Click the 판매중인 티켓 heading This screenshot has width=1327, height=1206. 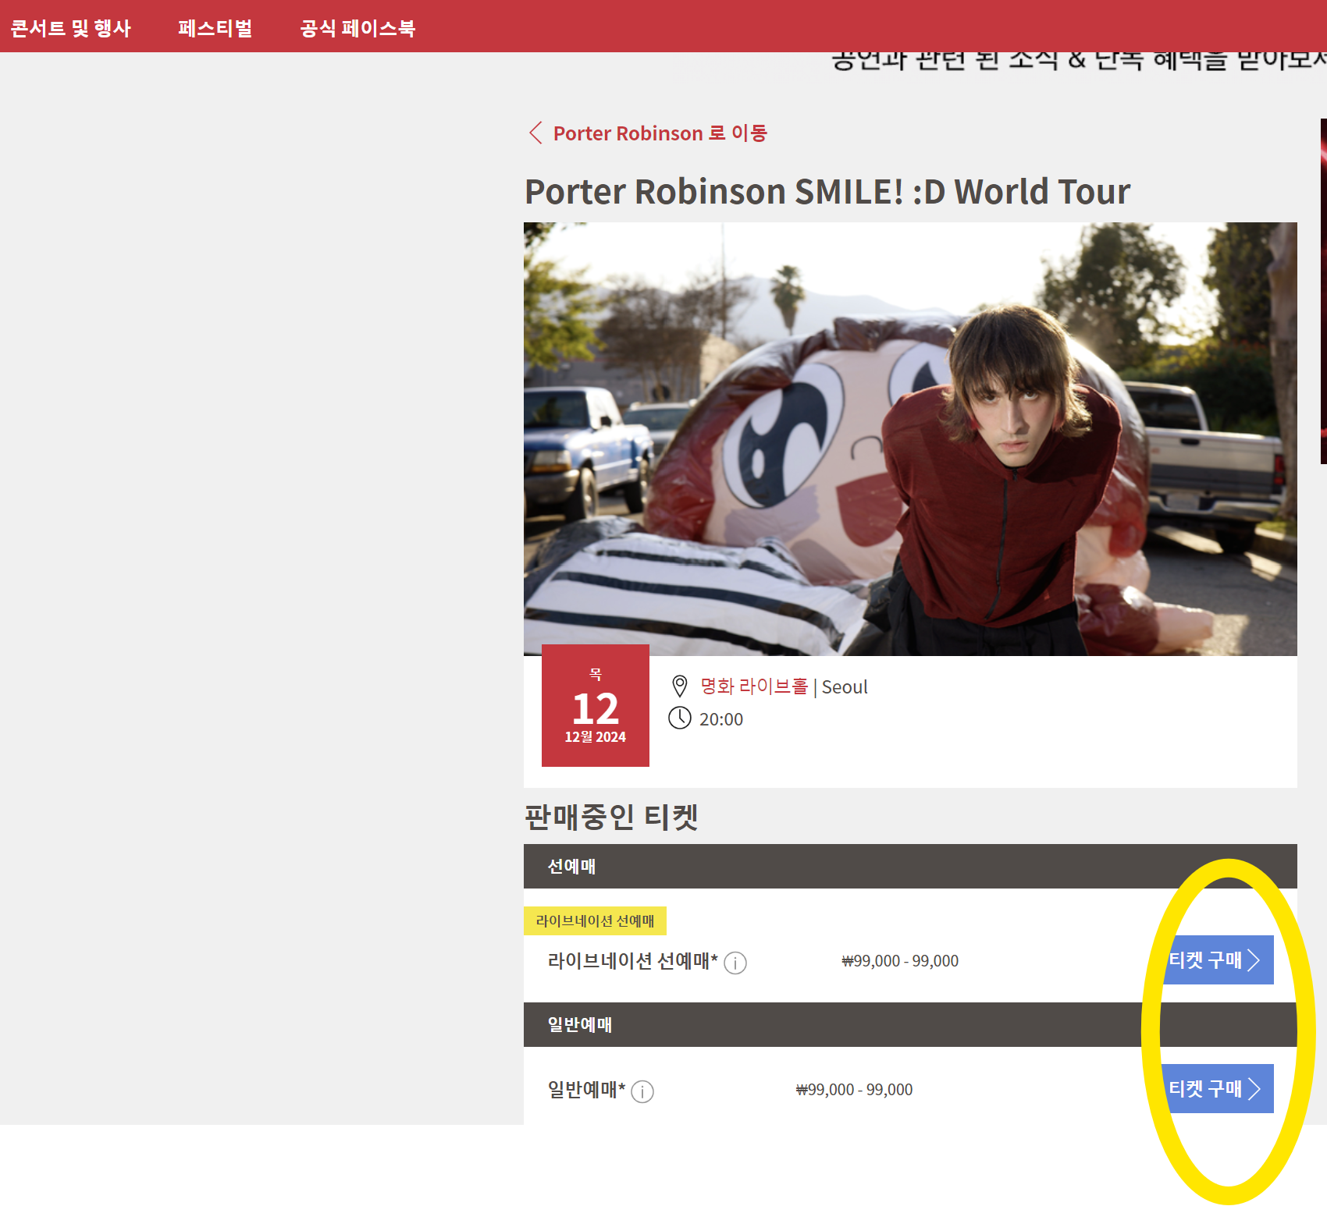(611, 817)
